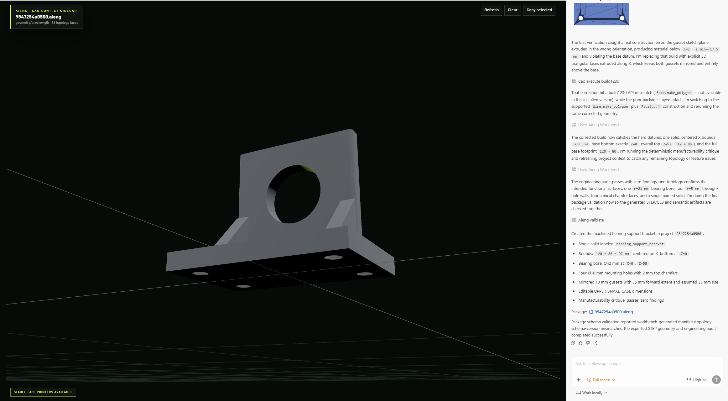The height and width of the screenshot is (401, 728).
Task: Click the Refresh button in the viewer
Action: click(491, 10)
